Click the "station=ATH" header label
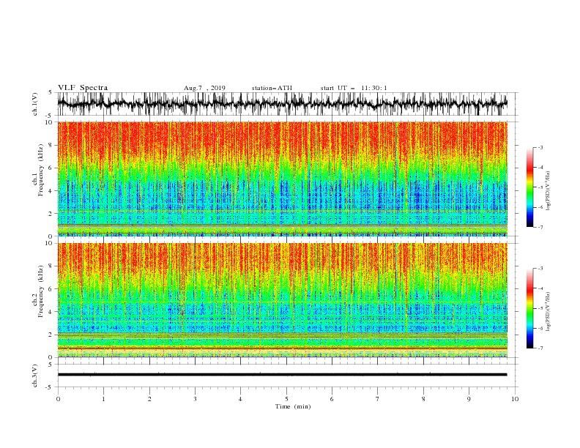Image resolution: width=580 pixels, height=448 pixels. coord(272,88)
